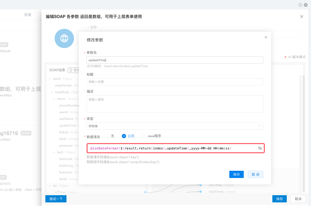Click the 标题 title input field
Viewport: 311px width, 206px height.
point(175,82)
